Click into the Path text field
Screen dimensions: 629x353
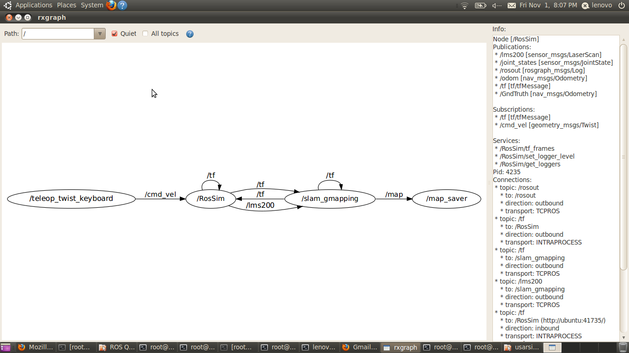pos(58,34)
